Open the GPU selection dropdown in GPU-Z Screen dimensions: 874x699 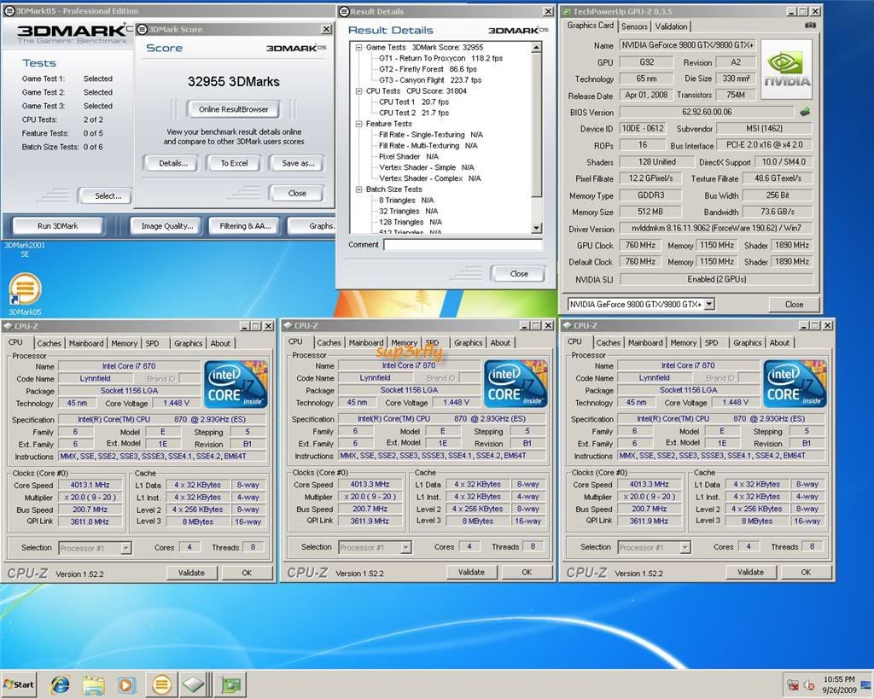tap(709, 305)
